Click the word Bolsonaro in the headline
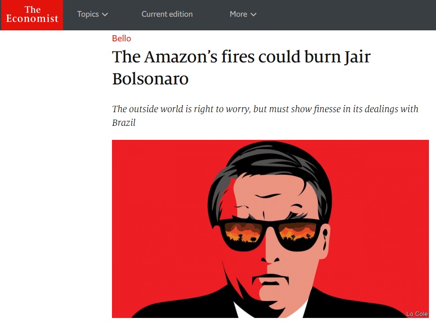 point(150,79)
